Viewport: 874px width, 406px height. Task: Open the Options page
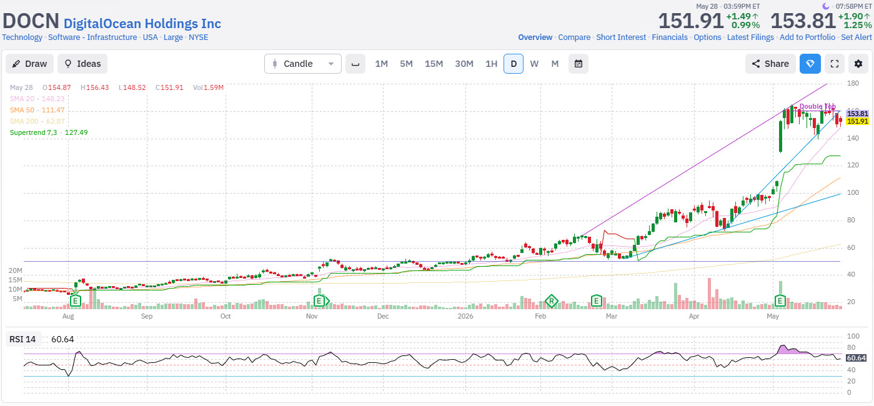[707, 37]
